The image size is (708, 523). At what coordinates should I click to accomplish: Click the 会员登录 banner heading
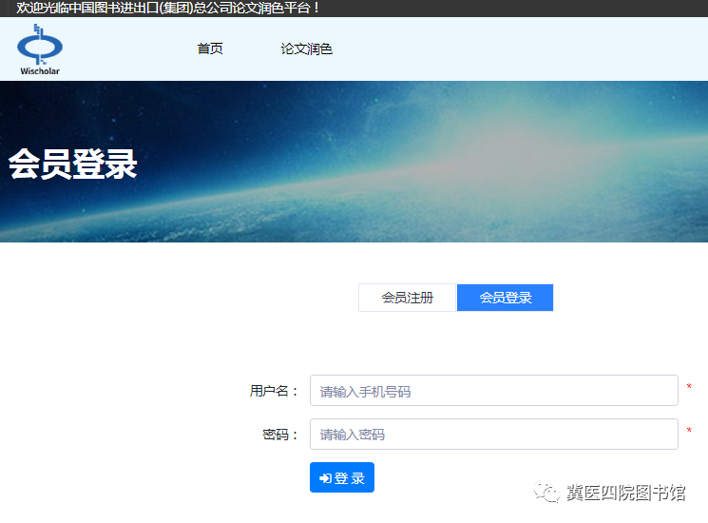72,164
